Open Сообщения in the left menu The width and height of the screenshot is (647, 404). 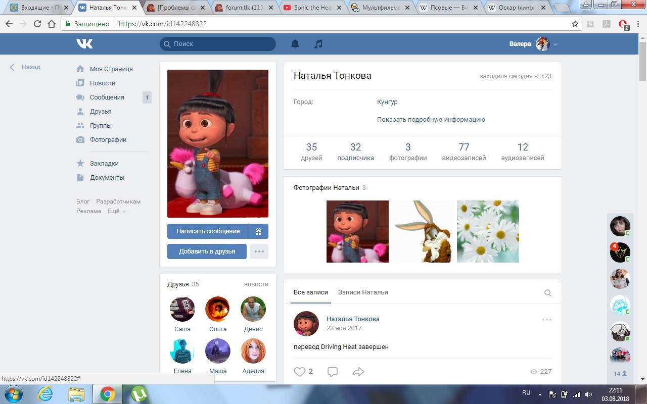tap(107, 97)
